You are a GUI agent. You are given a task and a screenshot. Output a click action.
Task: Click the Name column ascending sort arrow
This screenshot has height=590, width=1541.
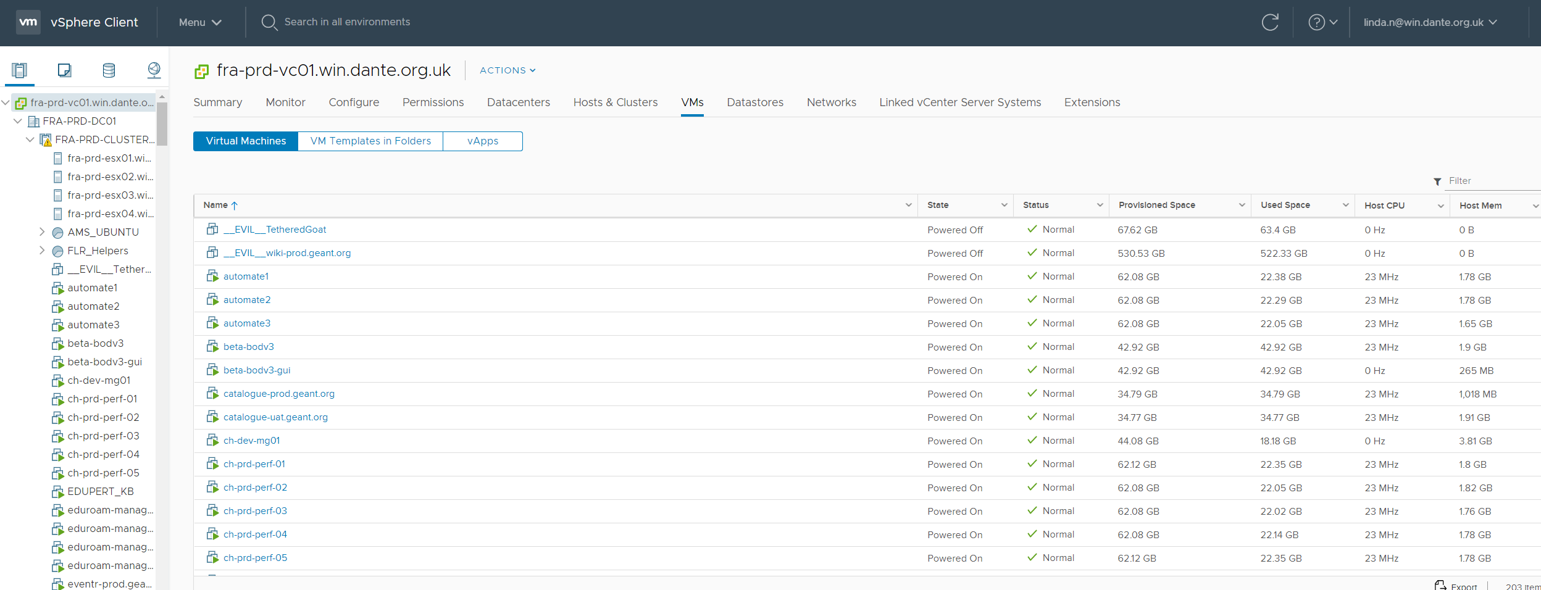click(x=235, y=206)
